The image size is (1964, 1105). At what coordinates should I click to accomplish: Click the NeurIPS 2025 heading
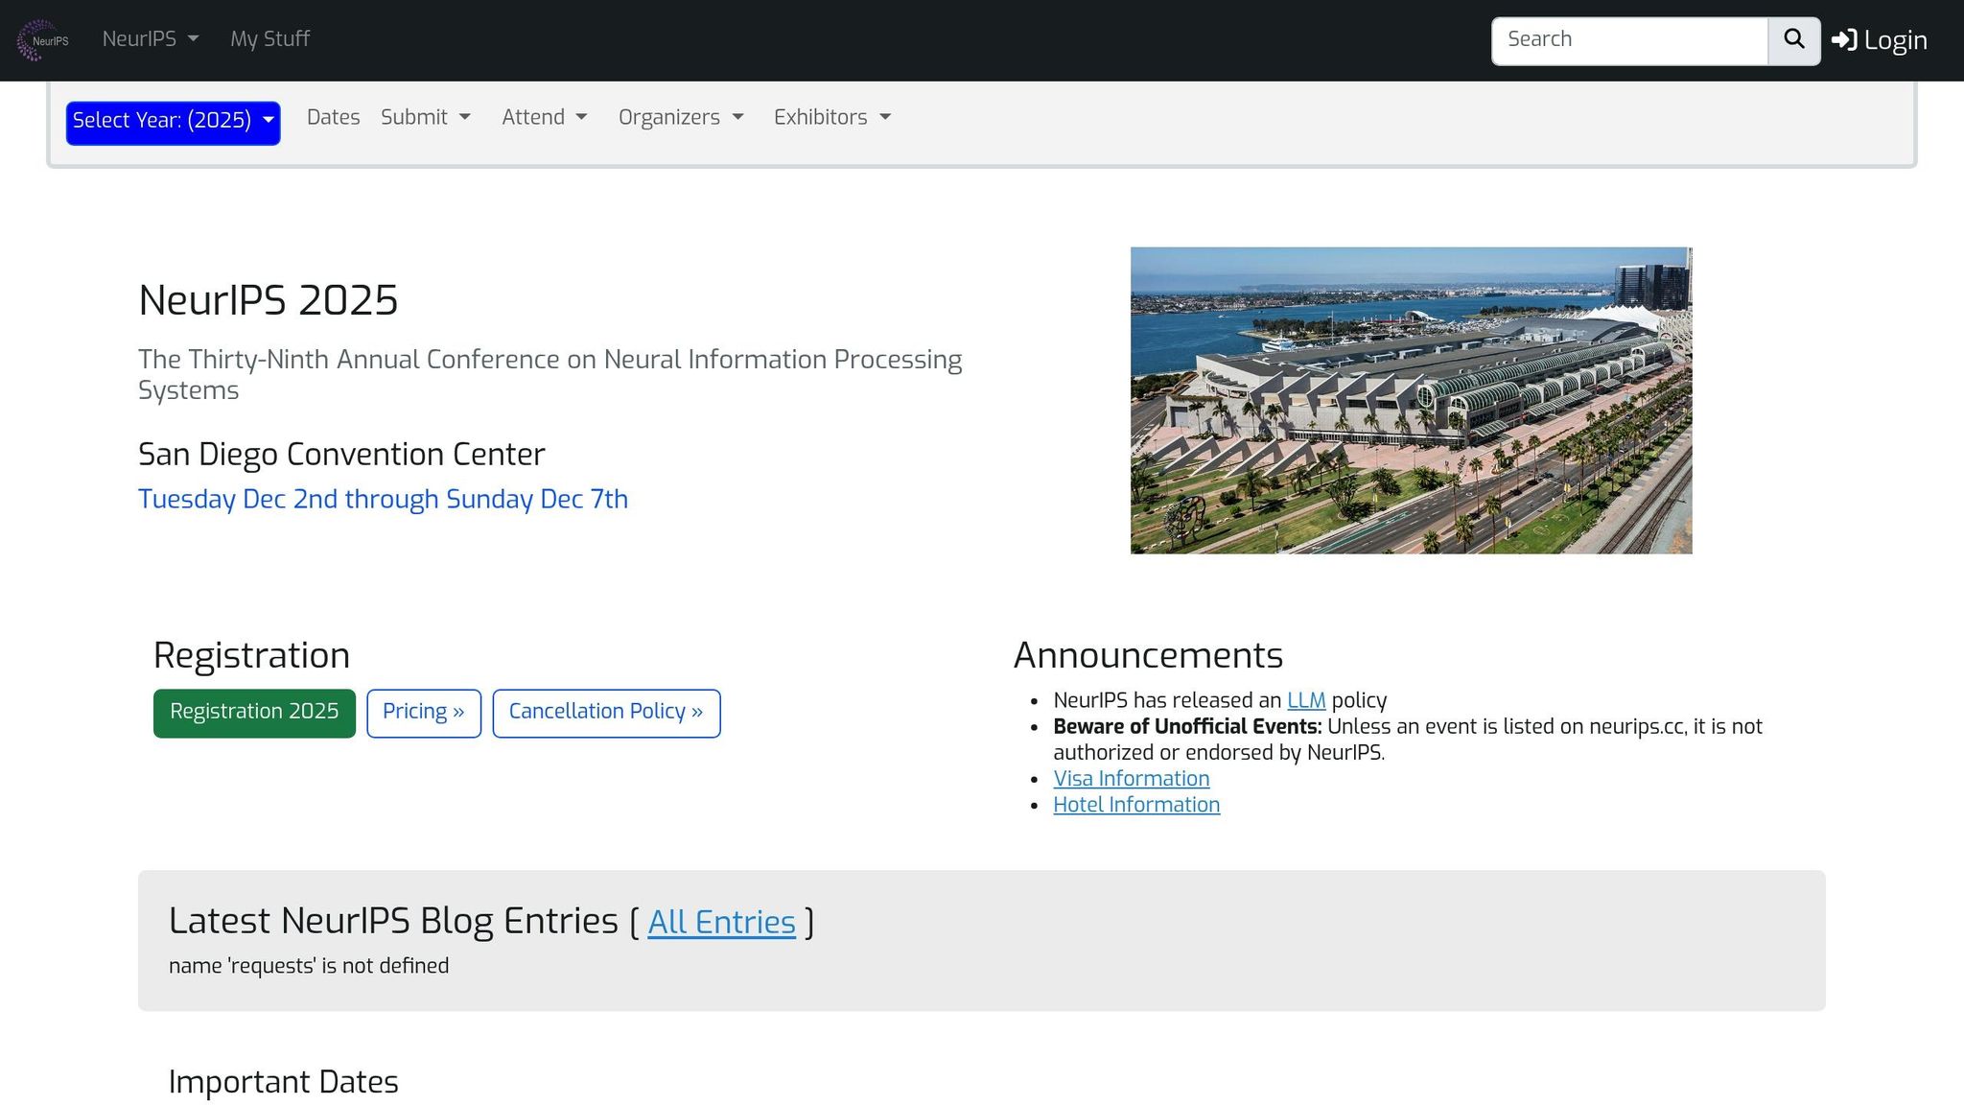click(269, 300)
